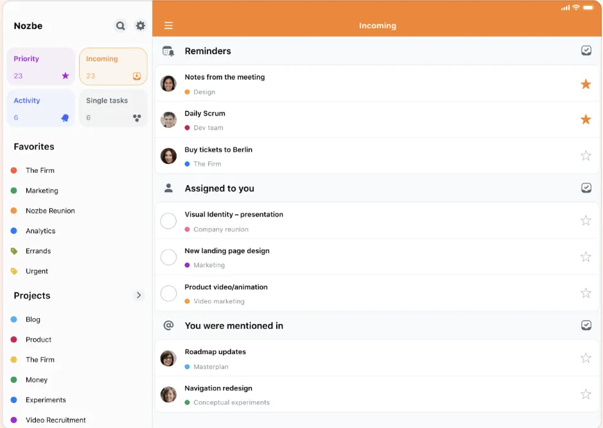The height and width of the screenshot is (428, 603).
Task: Star the Product video/animation task
Action: tap(585, 293)
